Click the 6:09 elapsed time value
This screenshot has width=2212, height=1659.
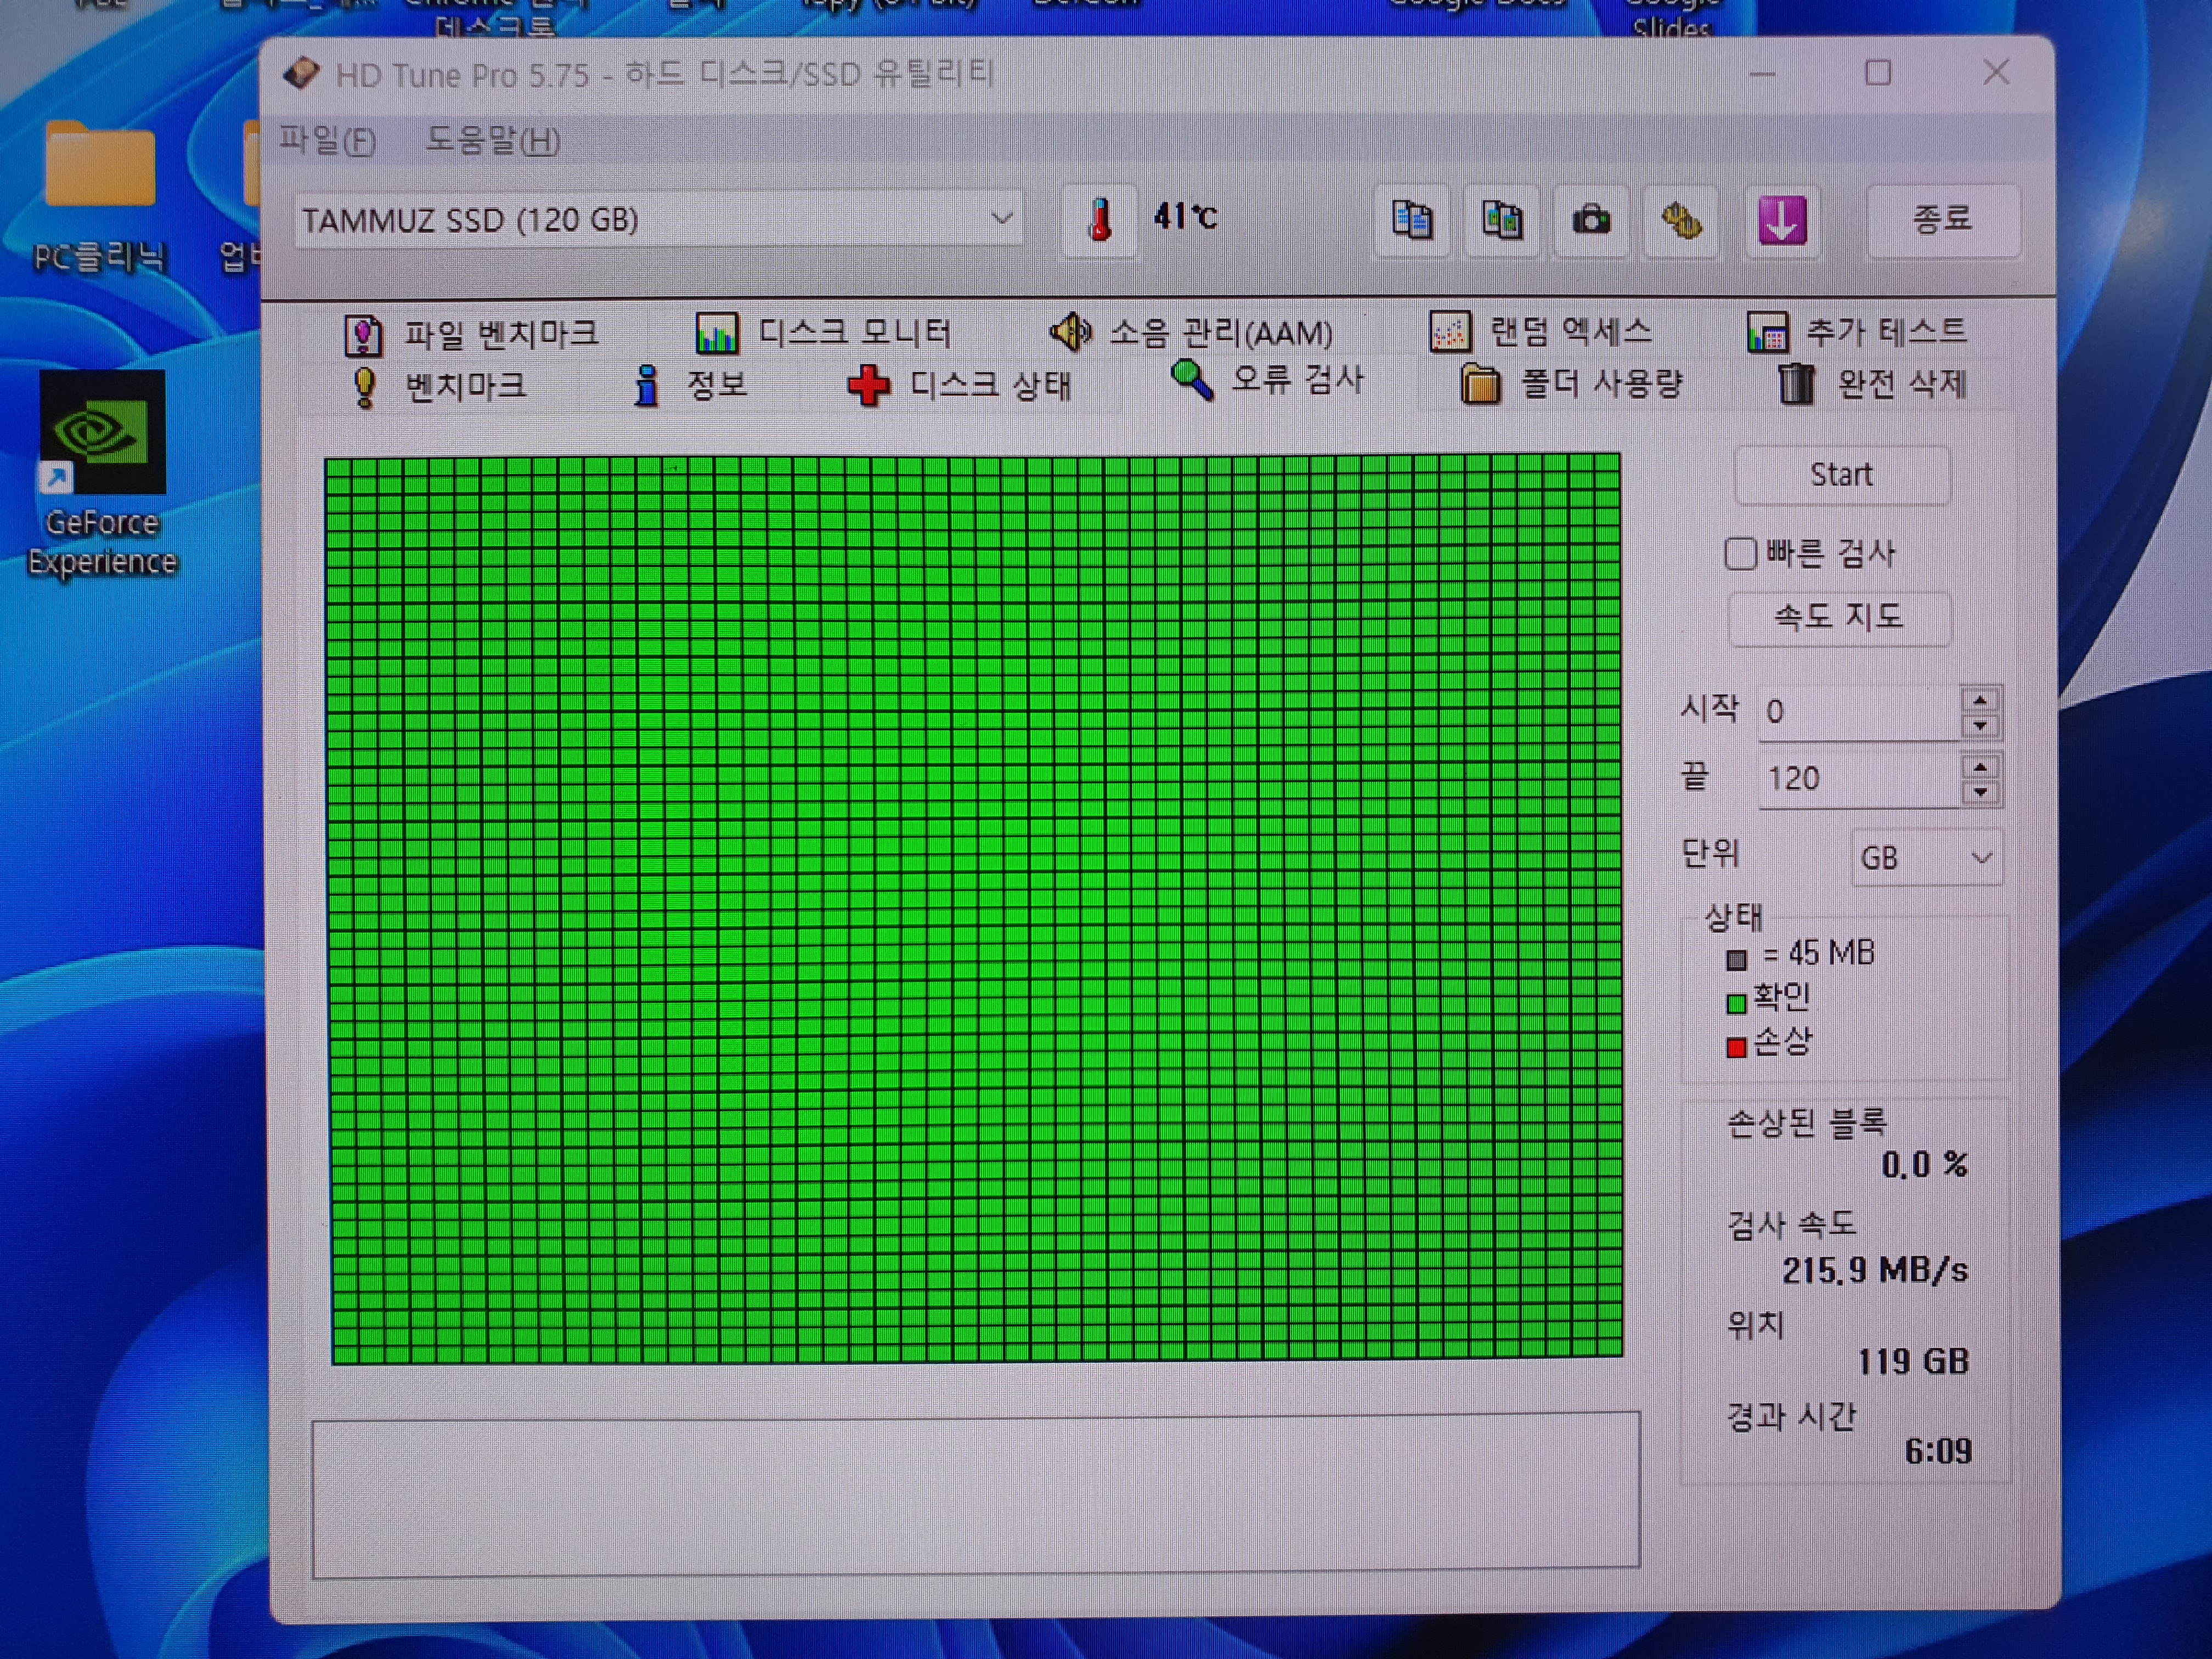(1938, 1451)
